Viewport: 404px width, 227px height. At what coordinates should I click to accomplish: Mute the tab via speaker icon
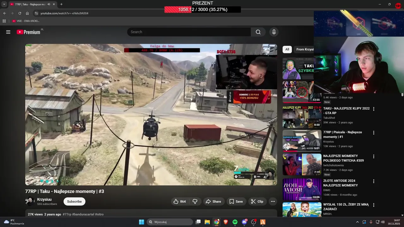[x=49, y=4]
